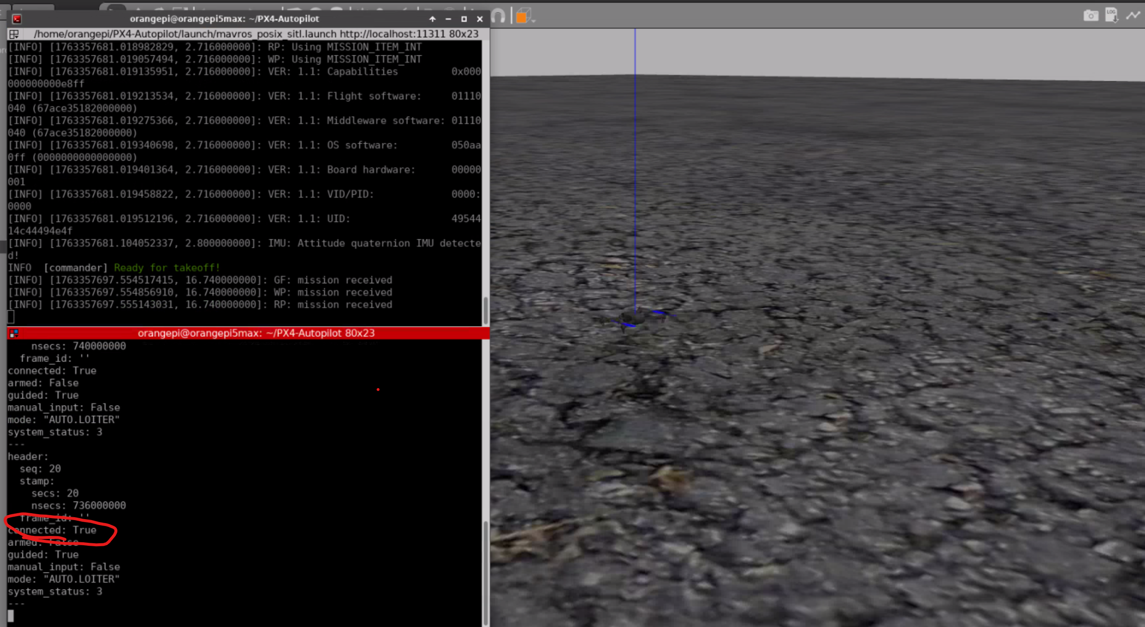Click the keep-on-top arrow in titlebar
This screenshot has width=1145, height=627.
432,19
